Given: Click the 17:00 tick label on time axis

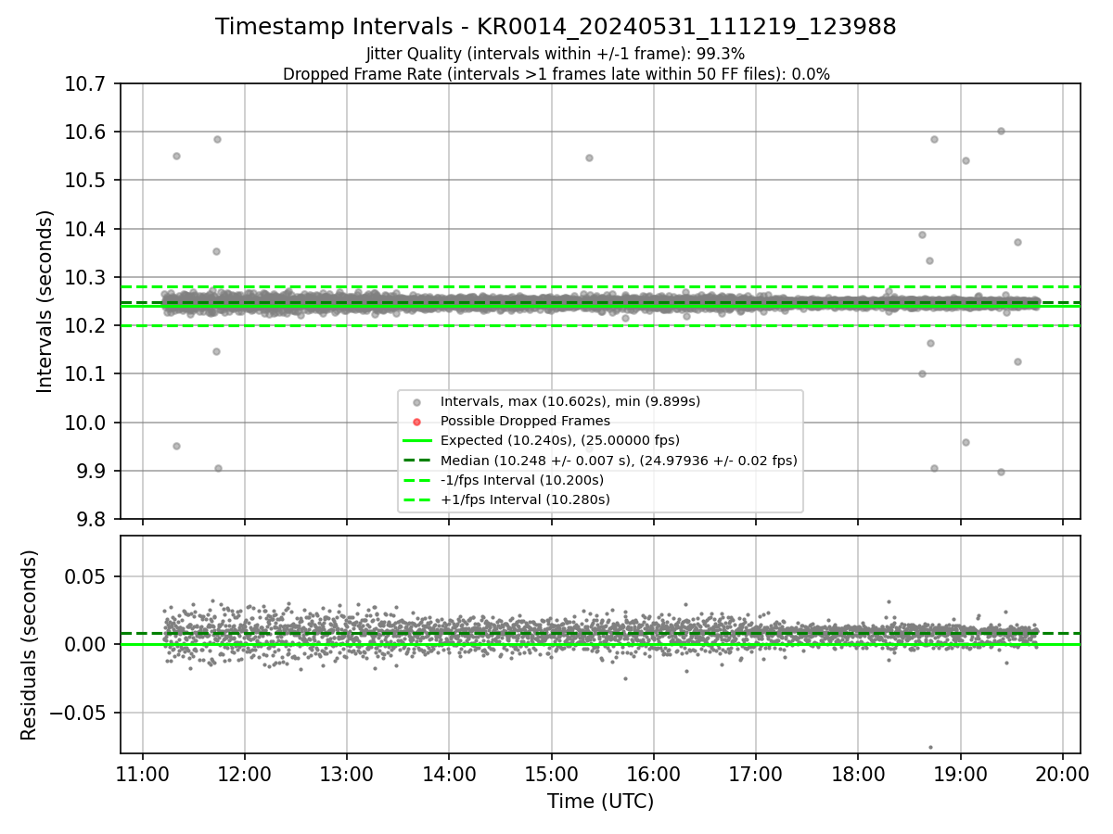Looking at the screenshot, I should click(755, 773).
